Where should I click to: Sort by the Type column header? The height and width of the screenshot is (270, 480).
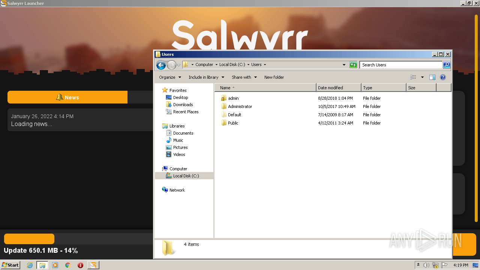pyautogui.click(x=384, y=88)
